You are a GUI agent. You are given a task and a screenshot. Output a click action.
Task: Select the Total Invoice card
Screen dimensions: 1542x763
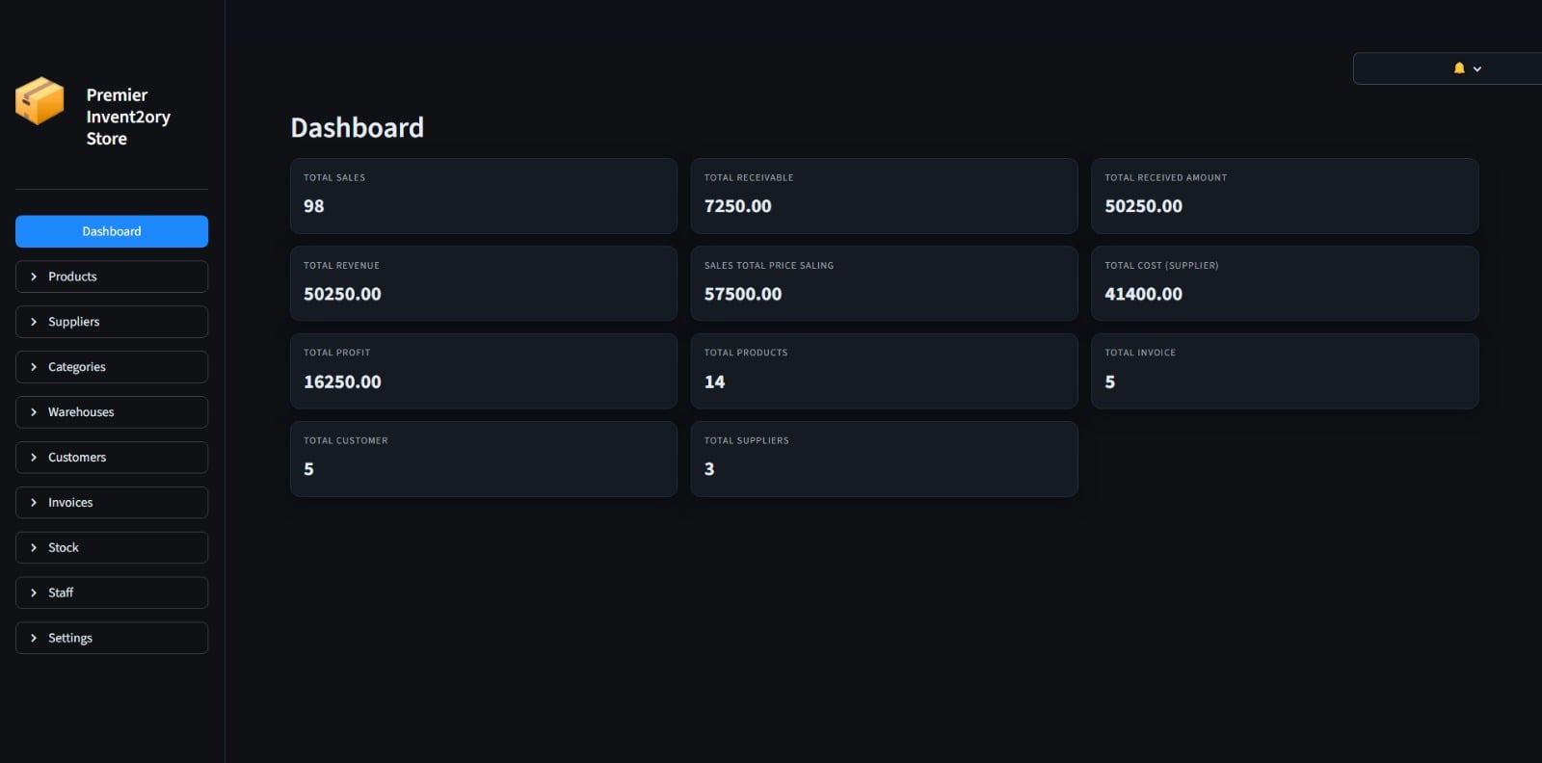click(x=1284, y=371)
